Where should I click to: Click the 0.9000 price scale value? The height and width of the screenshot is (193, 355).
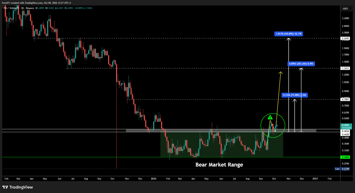pyautogui.click(x=346, y=91)
